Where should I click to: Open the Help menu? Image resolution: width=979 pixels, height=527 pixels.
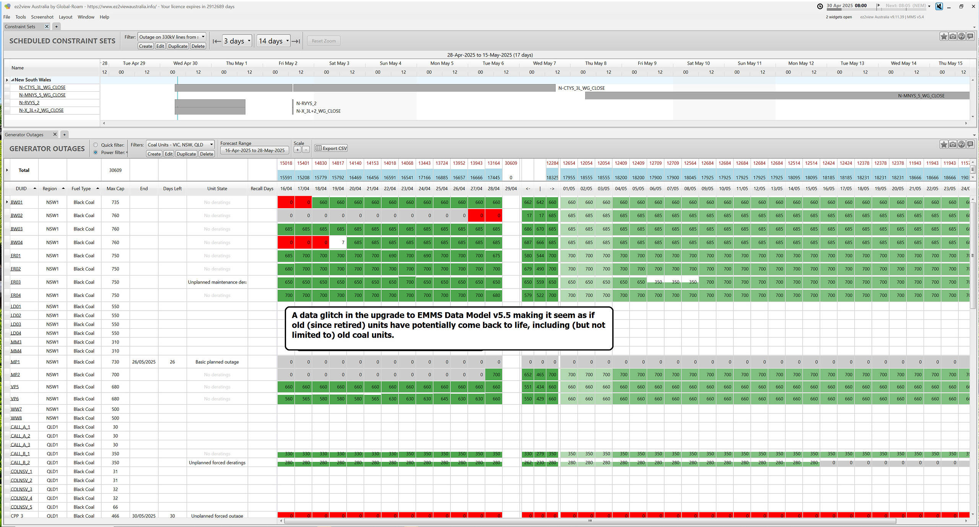104,17
